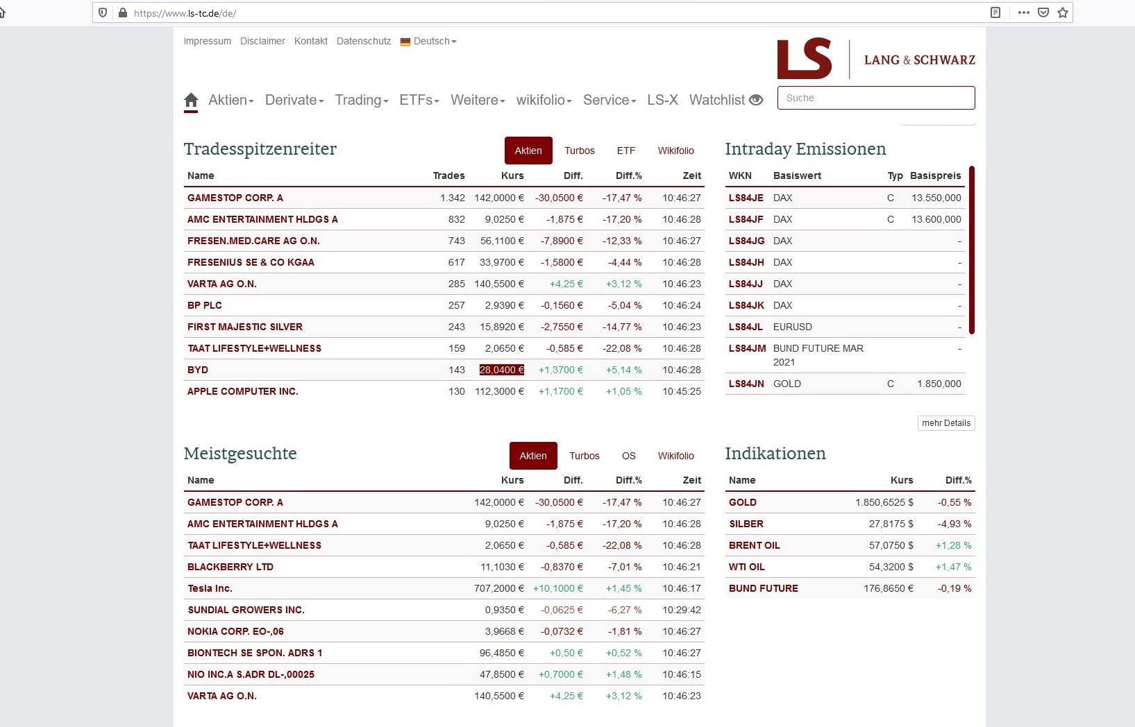Open the ETFs dropdown menu
This screenshot has height=727, width=1135.
(x=419, y=100)
